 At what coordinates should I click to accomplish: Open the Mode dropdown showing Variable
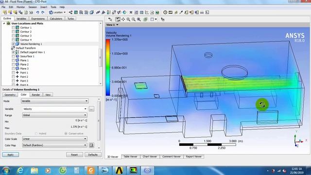click(x=54, y=101)
